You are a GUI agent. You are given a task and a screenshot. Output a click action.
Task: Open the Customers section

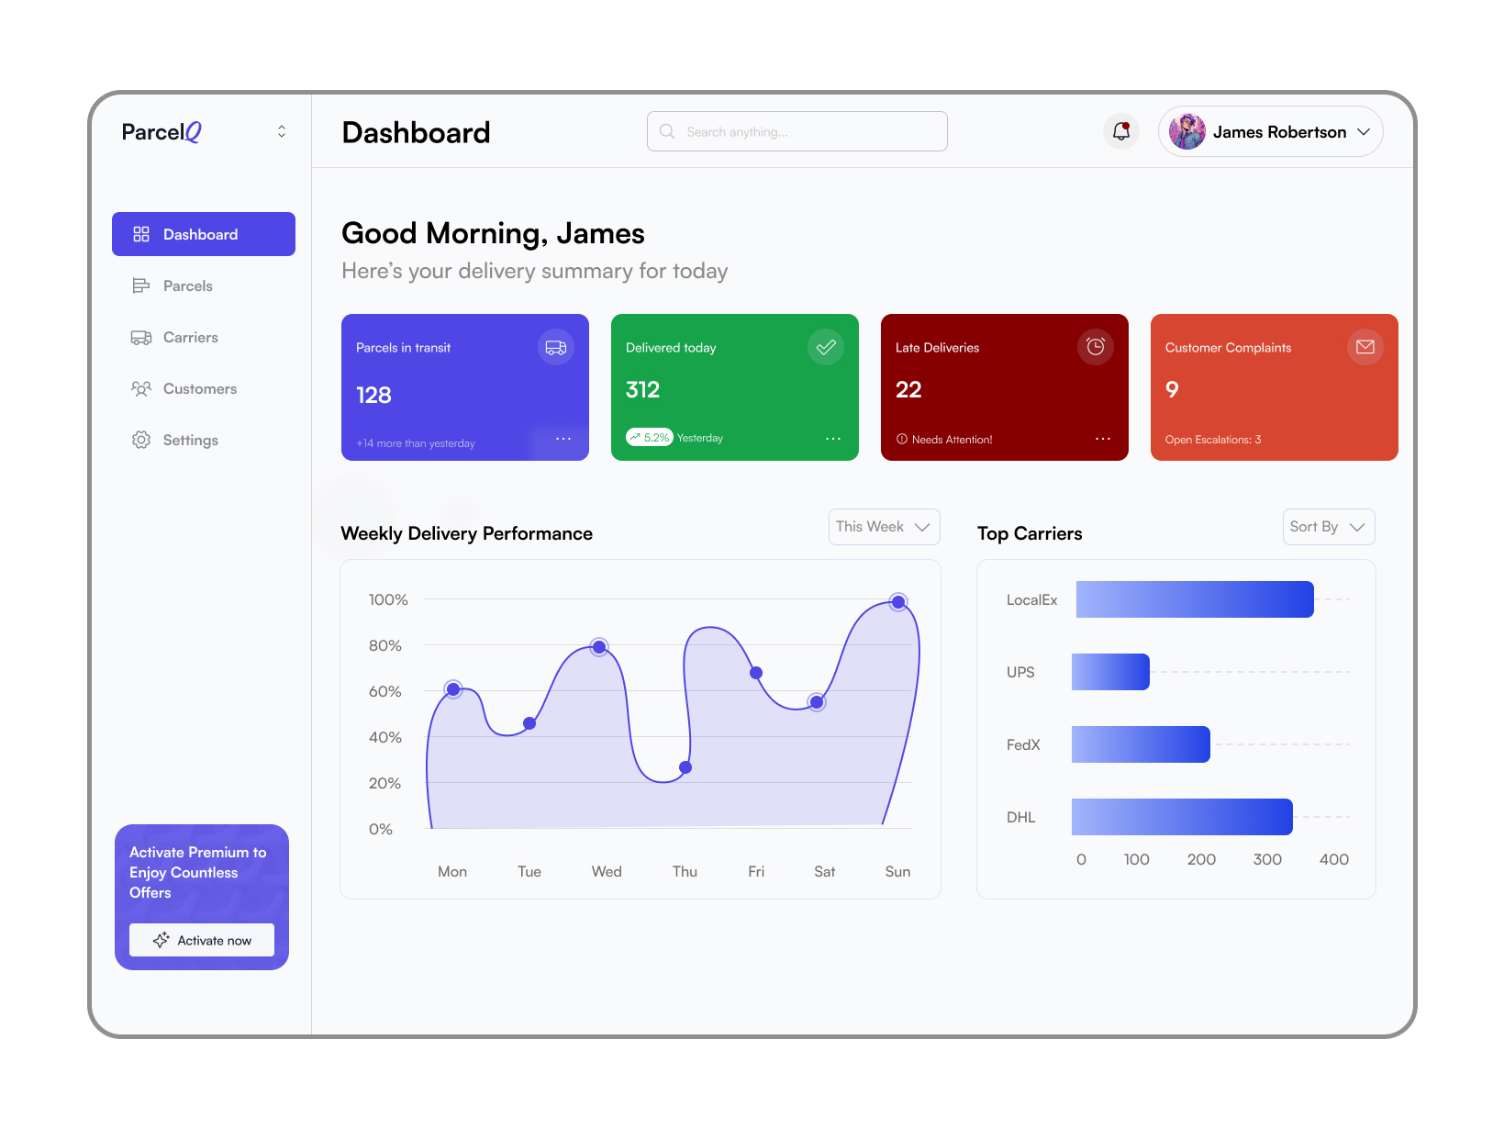pyautogui.click(x=200, y=388)
